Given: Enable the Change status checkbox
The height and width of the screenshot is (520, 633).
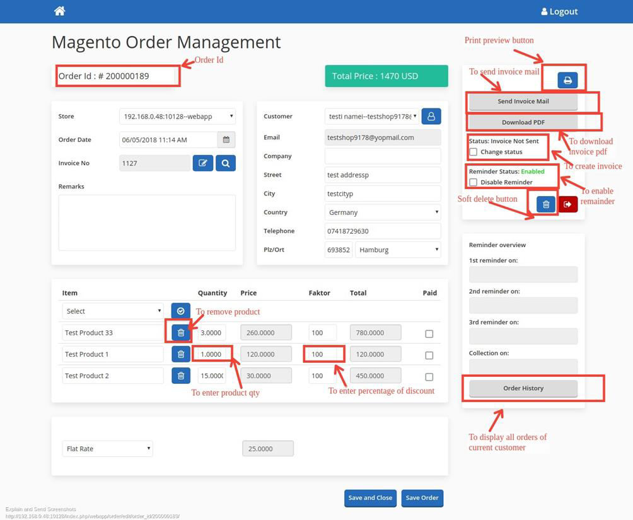Looking at the screenshot, I should pyautogui.click(x=473, y=152).
